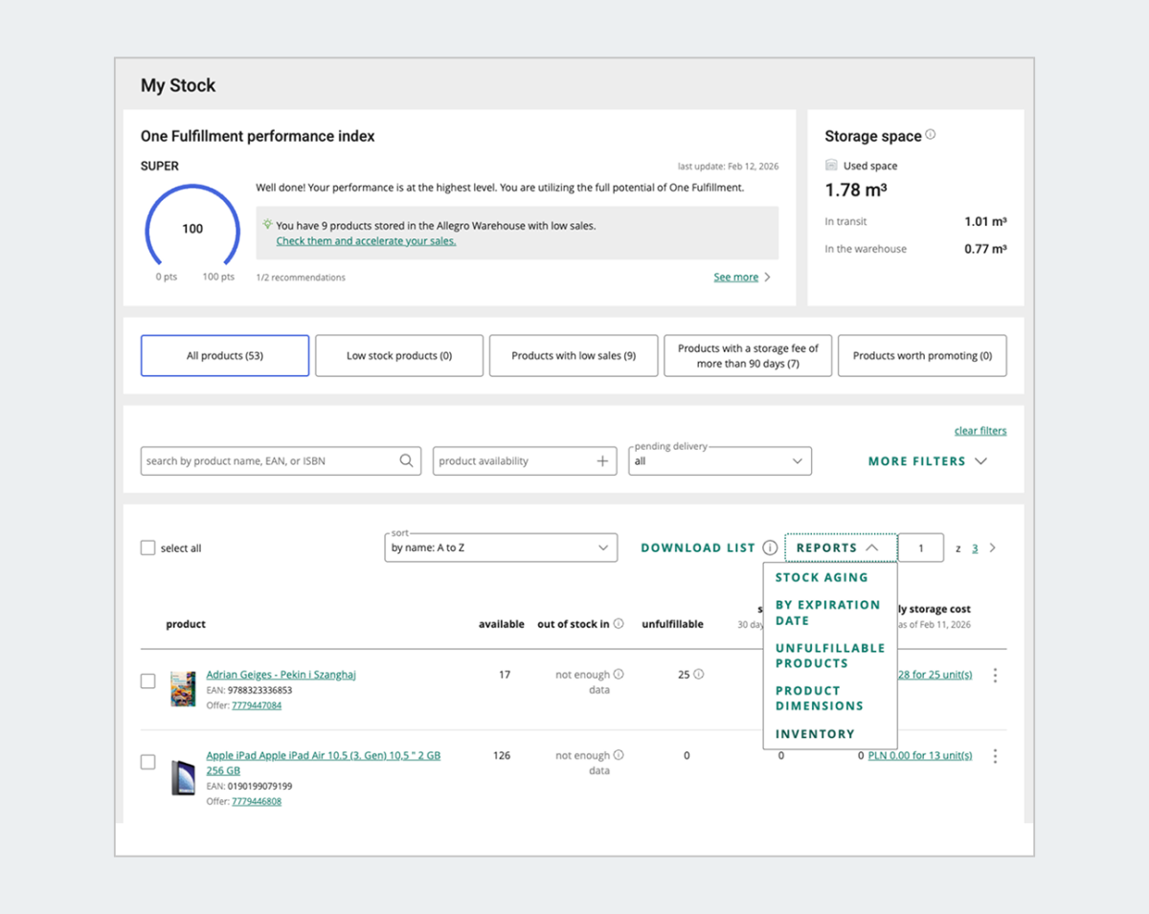The image size is (1149, 914).
Task: Click the 100-point performance gauge
Action: [x=192, y=229]
